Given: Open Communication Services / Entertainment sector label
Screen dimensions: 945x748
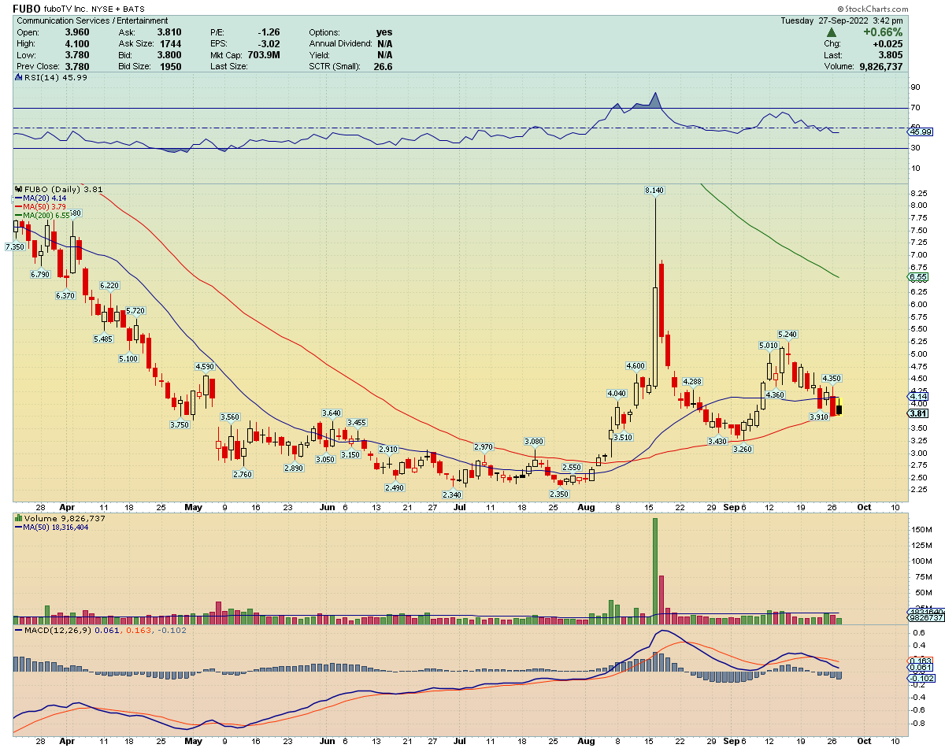Looking at the screenshot, I should pyautogui.click(x=92, y=20).
